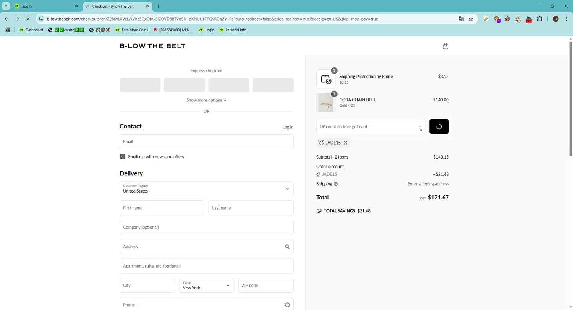Focus the Email input field
This screenshot has height=310, width=573.
point(206,142)
